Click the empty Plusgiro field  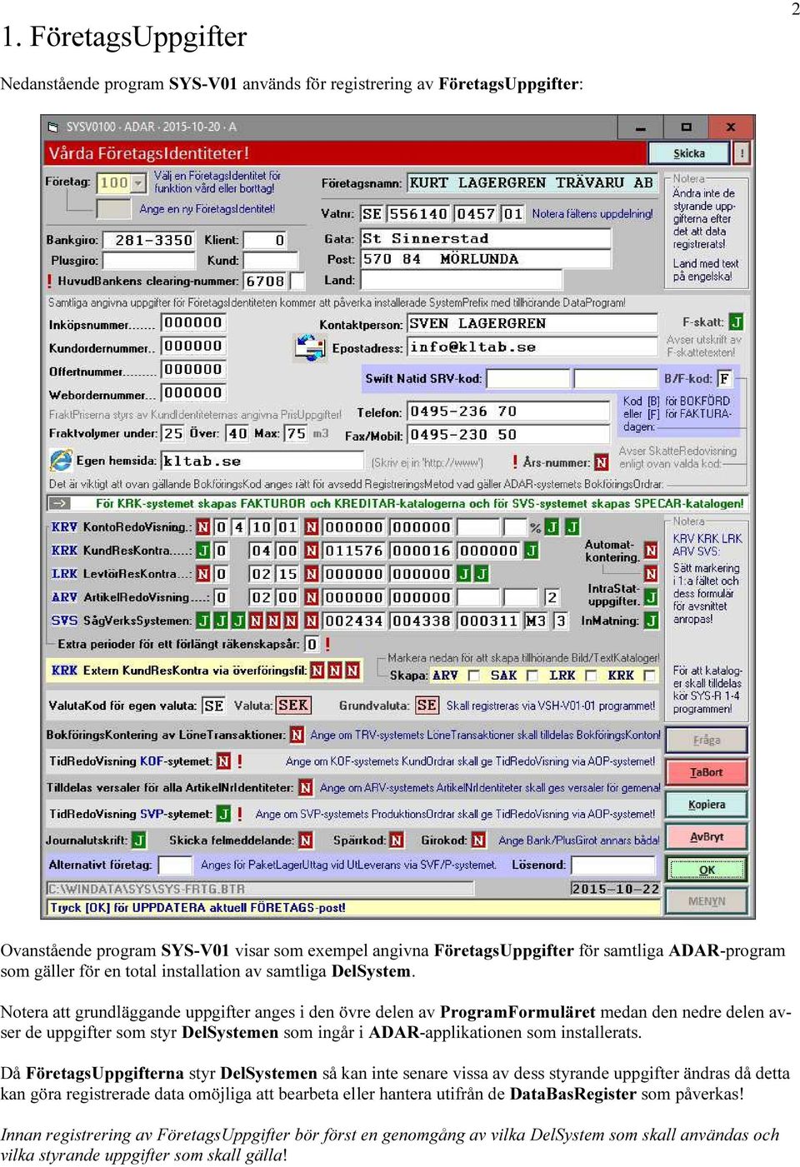pyautogui.click(x=147, y=261)
